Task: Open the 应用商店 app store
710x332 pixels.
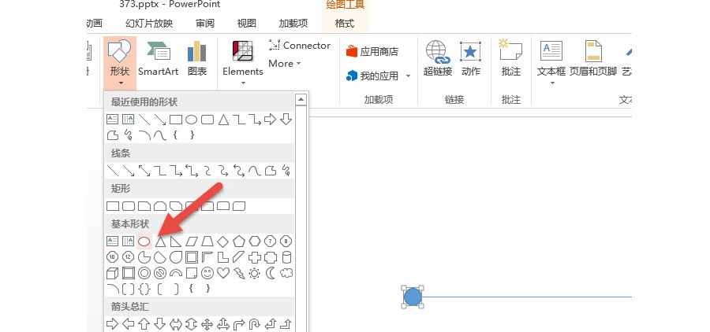Action: 372,51
